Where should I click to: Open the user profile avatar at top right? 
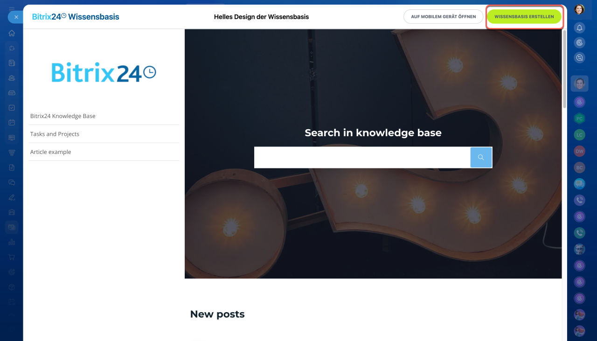[x=579, y=9]
